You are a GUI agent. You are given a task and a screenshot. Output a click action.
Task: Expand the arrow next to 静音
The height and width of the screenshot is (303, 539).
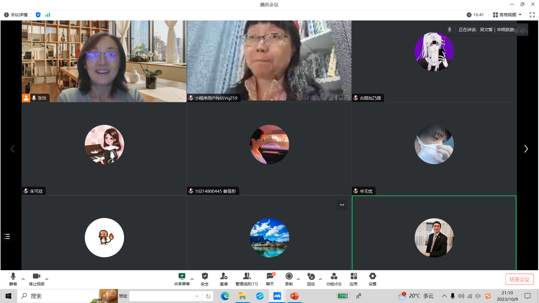pyautogui.click(x=23, y=279)
